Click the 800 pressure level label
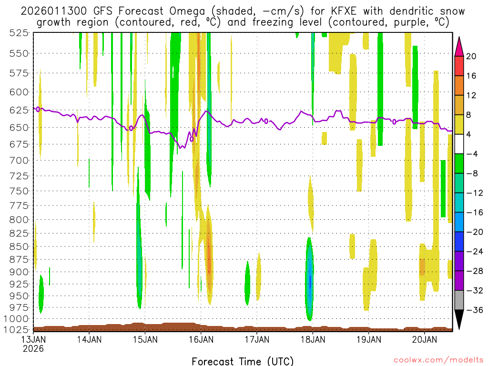The height and width of the screenshot is (366, 488). (19, 220)
